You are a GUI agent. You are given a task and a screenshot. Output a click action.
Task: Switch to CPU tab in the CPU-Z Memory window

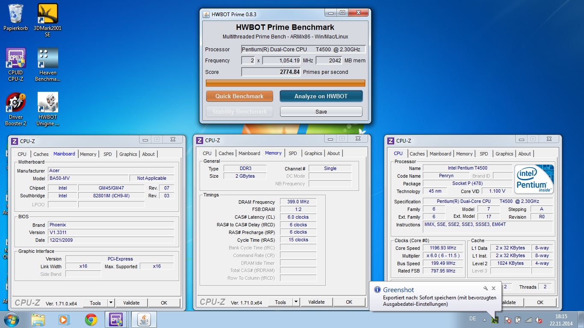point(207,153)
